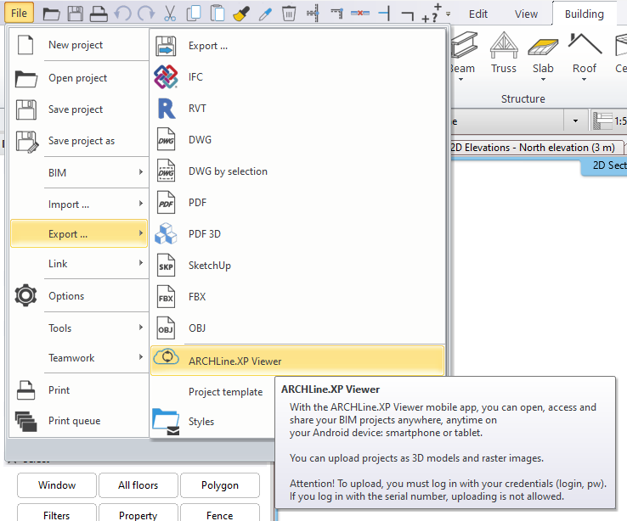Click the yellow paintbrush format icon
Viewport: 627px width, 521px height.
[241, 14]
